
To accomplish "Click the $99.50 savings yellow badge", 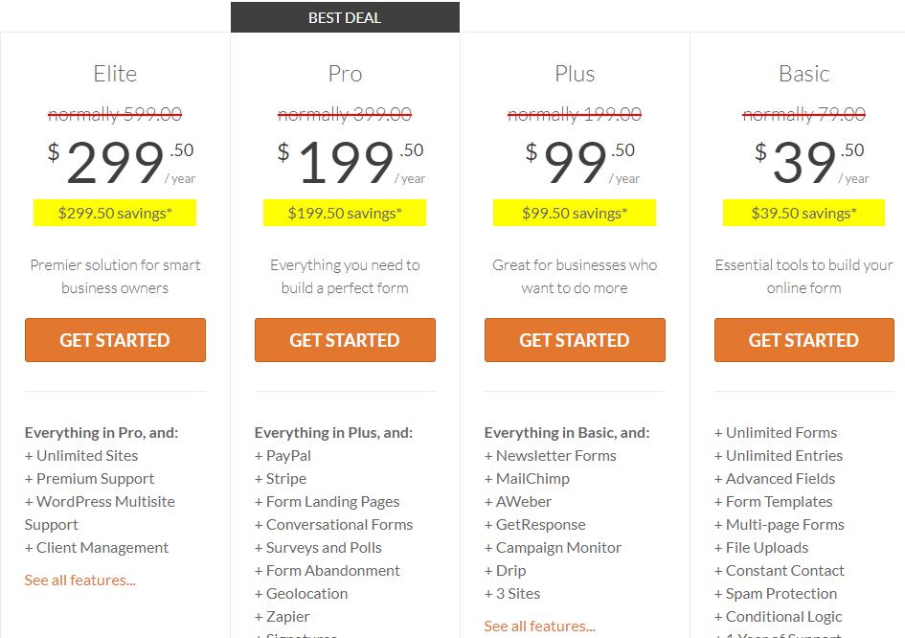I will 575,213.
